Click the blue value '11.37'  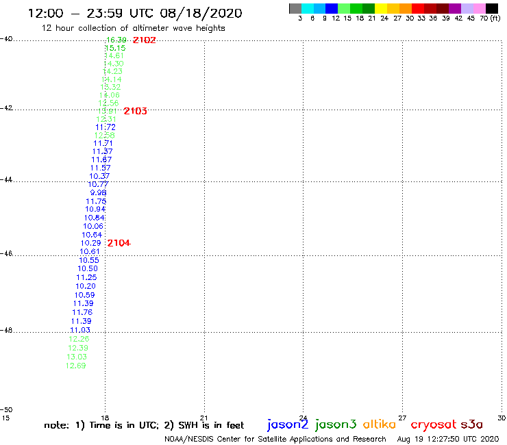point(103,151)
